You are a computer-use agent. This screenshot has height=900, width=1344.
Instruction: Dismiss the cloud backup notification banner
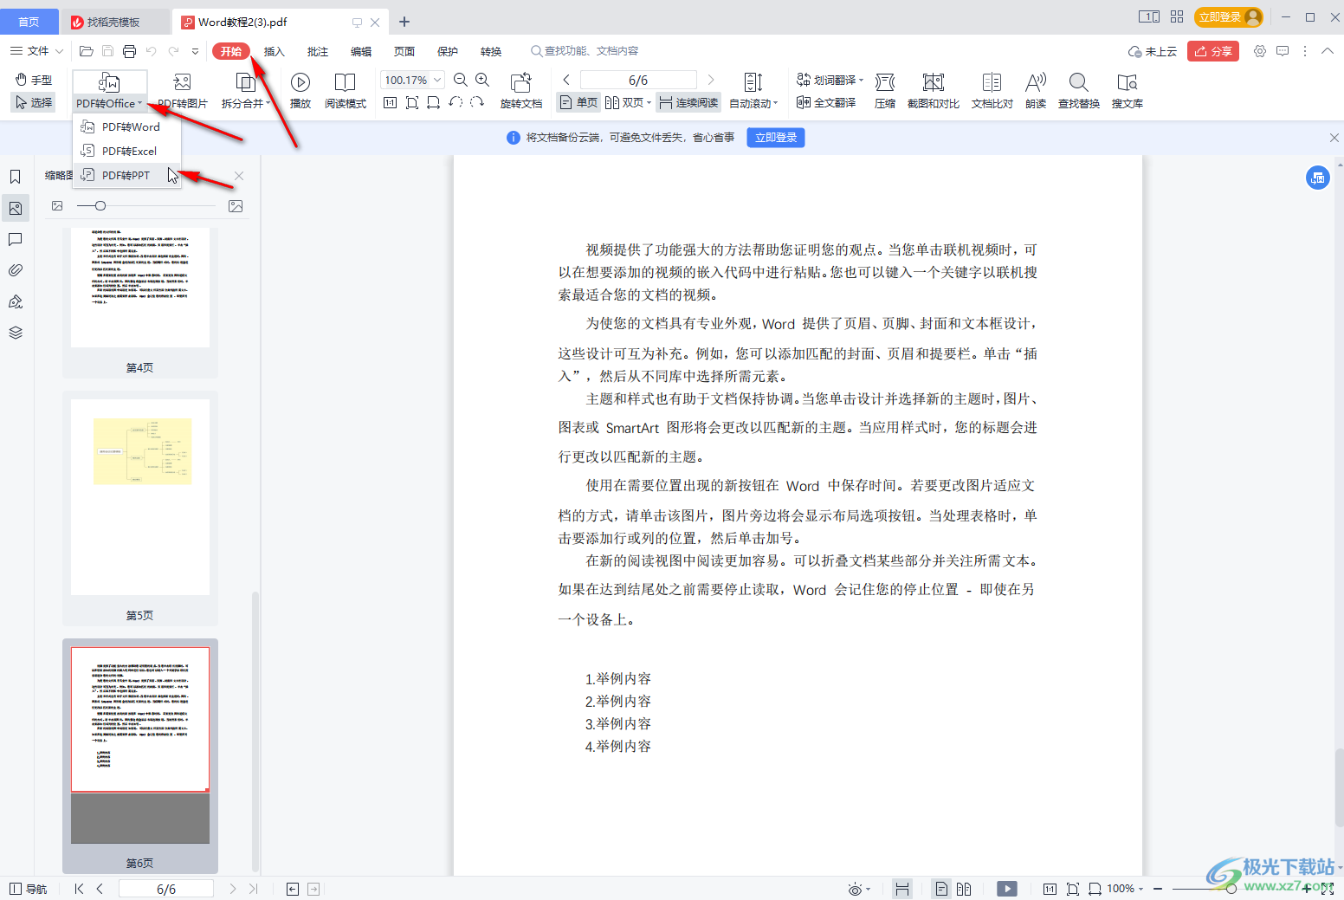[x=1334, y=138]
